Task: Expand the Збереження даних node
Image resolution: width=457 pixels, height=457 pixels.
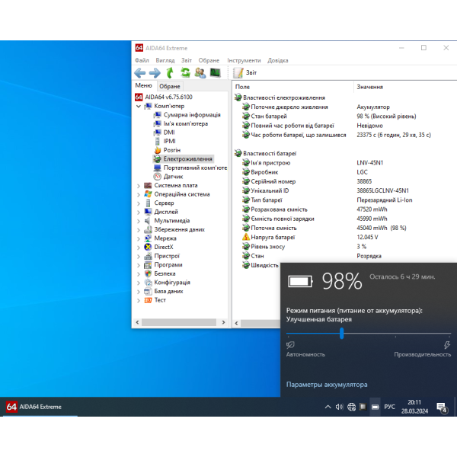Action: point(139,230)
